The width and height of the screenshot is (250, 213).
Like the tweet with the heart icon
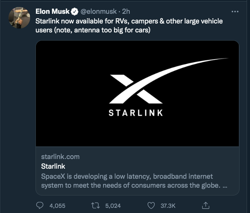click(151, 205)
